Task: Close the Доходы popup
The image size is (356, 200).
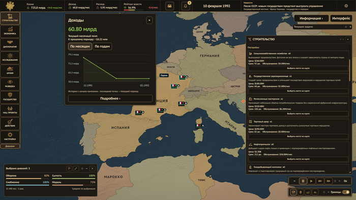Action: click(x=149, y=20)
